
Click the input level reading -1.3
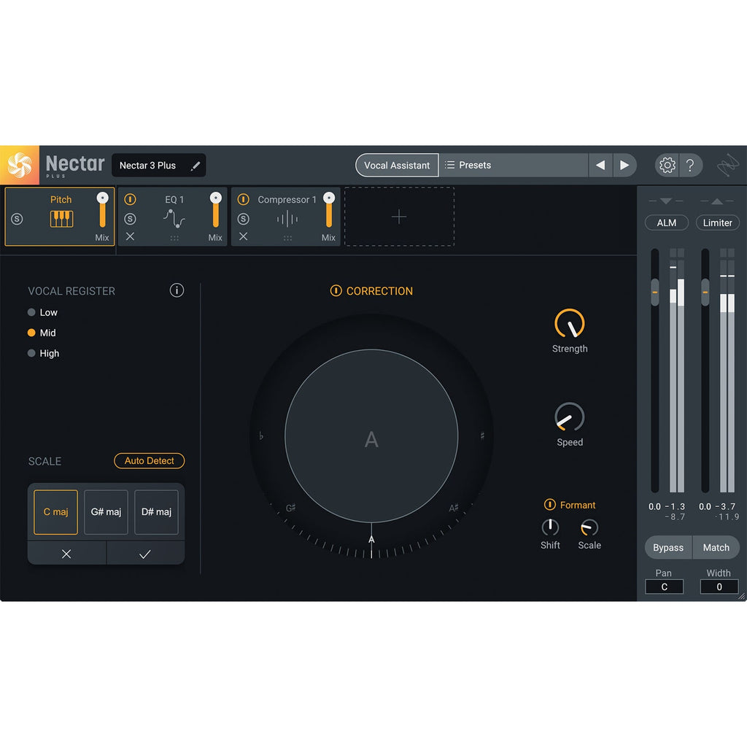[x=675, y=506]
